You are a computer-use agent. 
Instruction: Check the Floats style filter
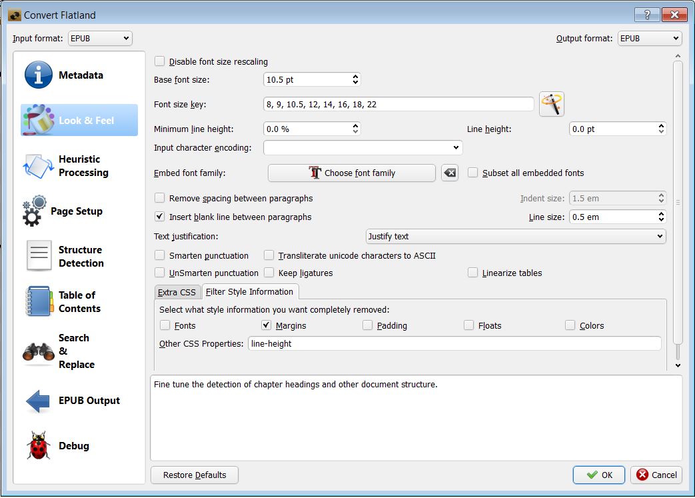click(469, 325)
